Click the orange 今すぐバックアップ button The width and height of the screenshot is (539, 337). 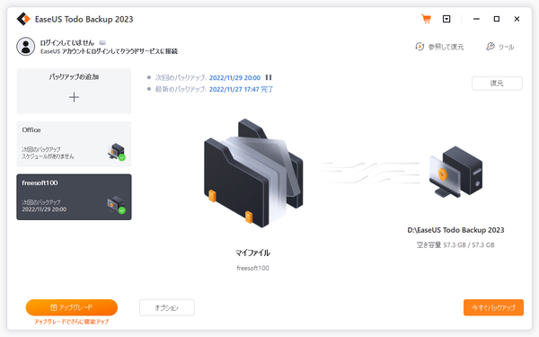pos(493,307)
